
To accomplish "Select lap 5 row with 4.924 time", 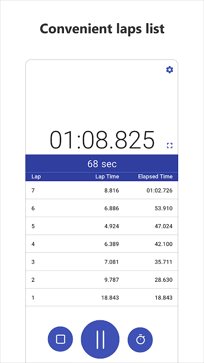I will click(102, 226).
